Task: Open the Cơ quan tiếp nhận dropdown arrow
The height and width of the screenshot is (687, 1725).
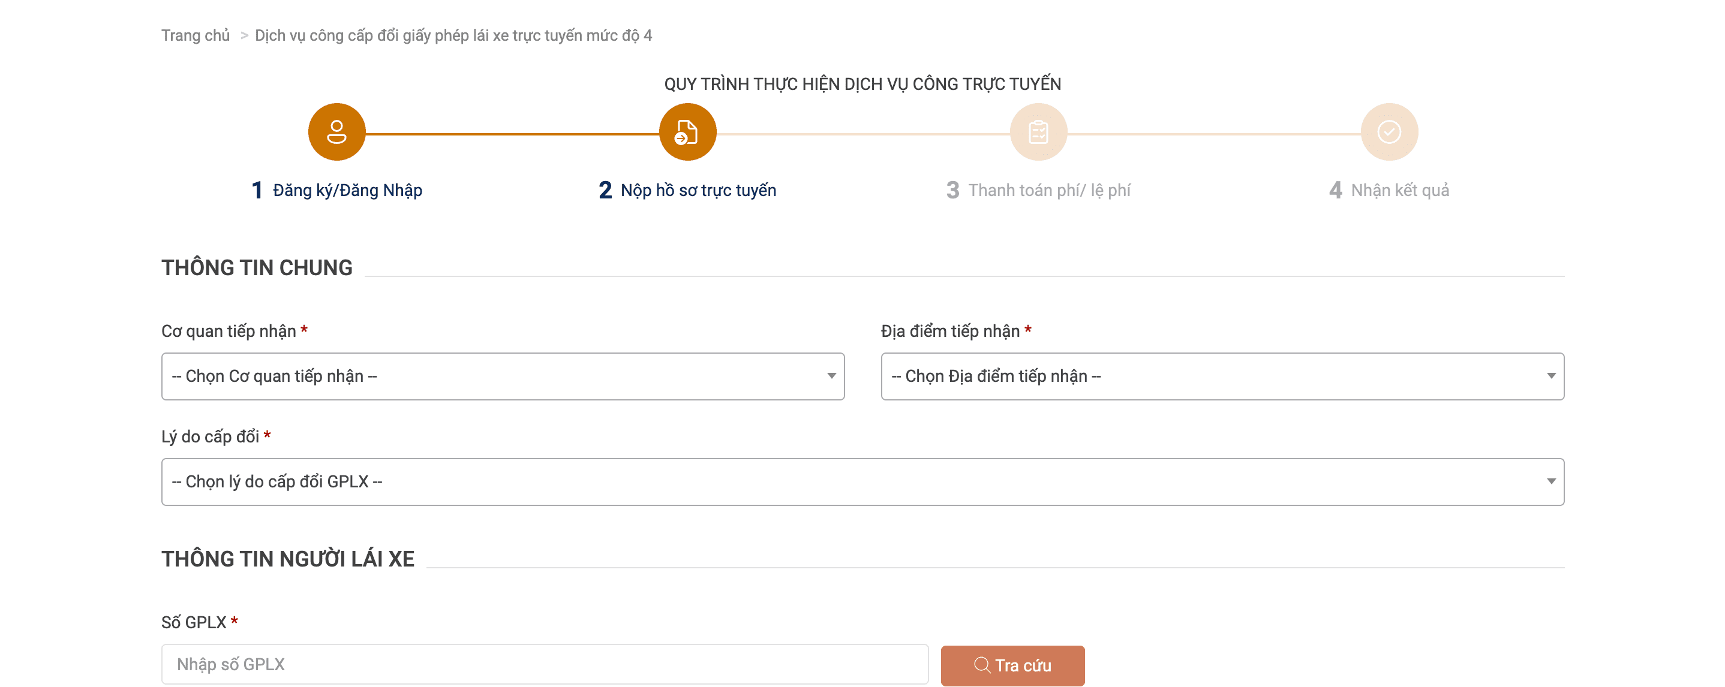Action: [x=831, y=376]
